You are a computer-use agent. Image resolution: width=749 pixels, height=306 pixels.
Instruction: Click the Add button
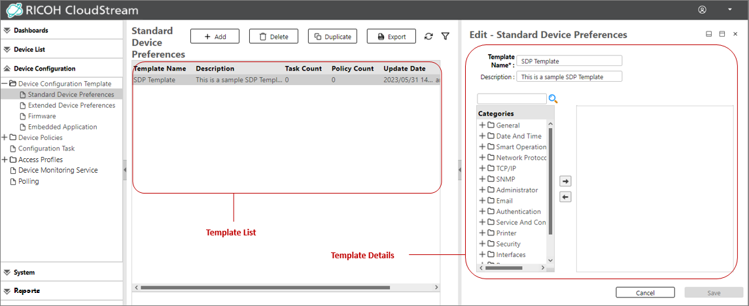215,37
